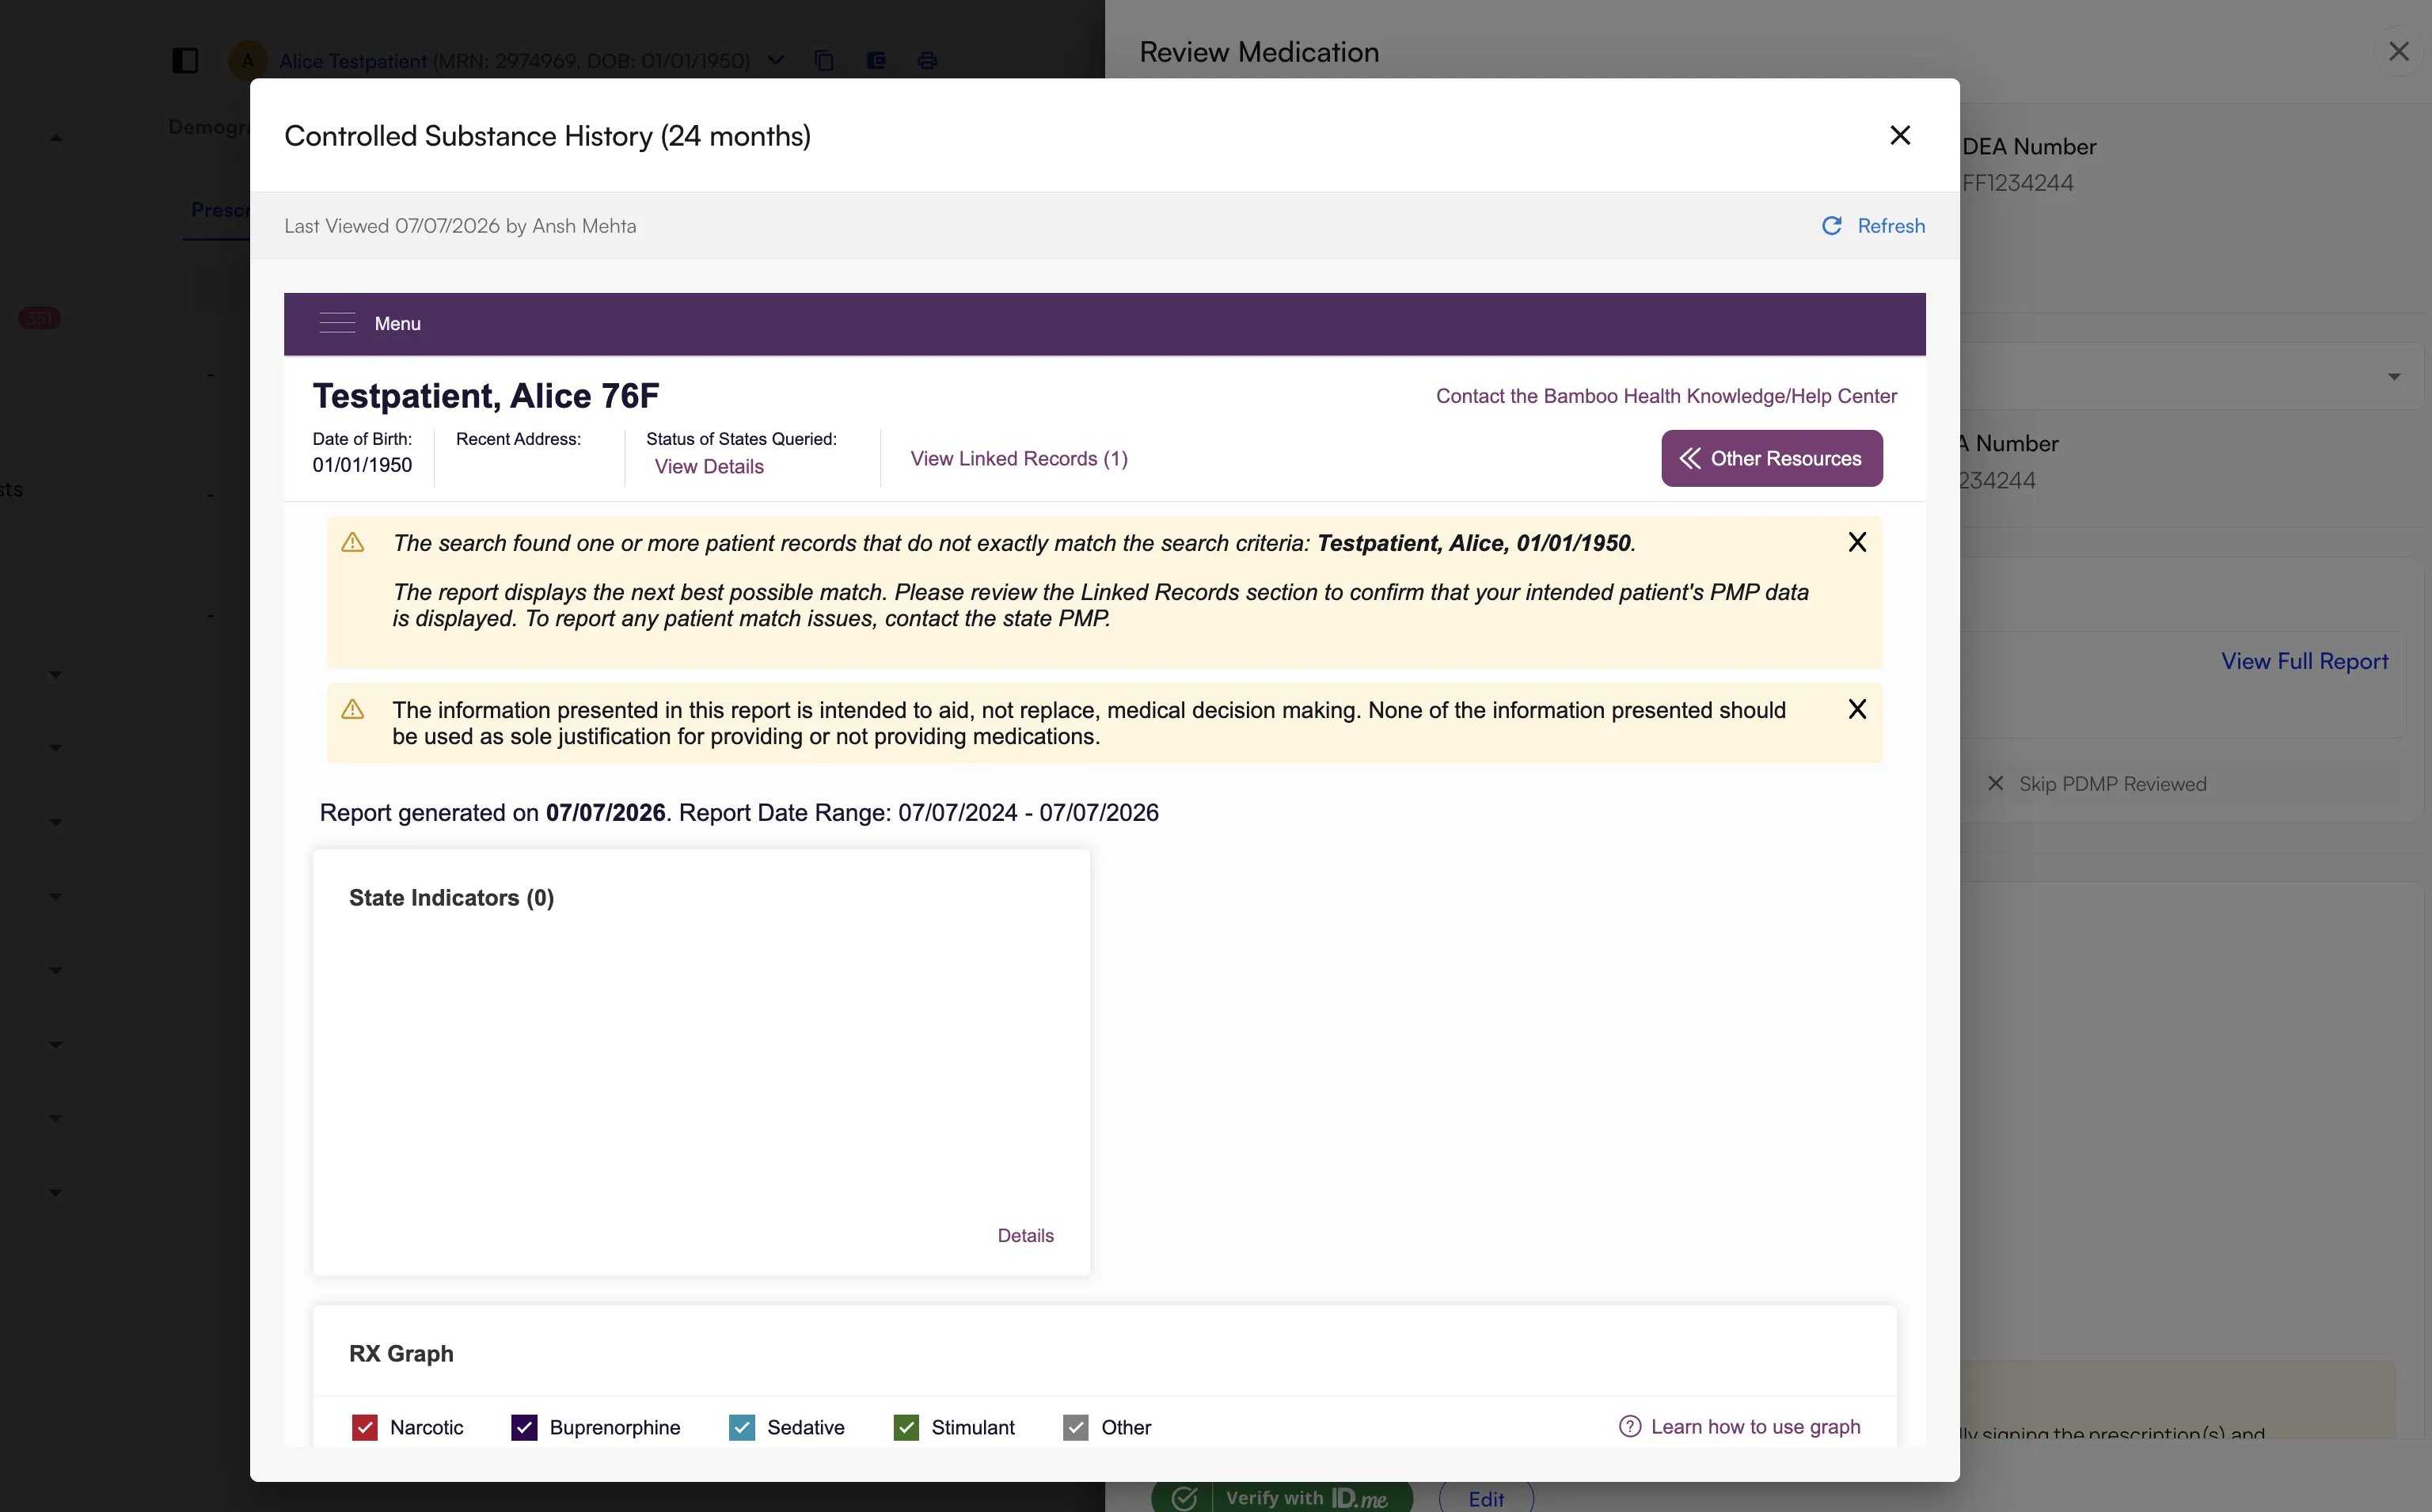
Task: Click the RX Graph heading
Action: pos(401,1354)
